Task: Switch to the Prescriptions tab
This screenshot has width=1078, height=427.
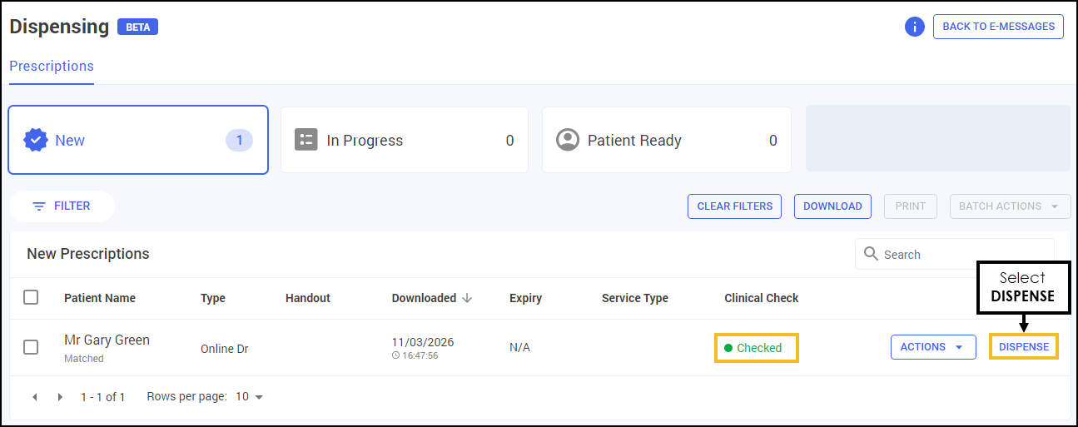Action: [x=52, y=67]
